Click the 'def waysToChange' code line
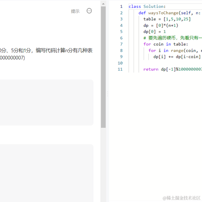Screen dimensions: 202x202 coord(170,13)
